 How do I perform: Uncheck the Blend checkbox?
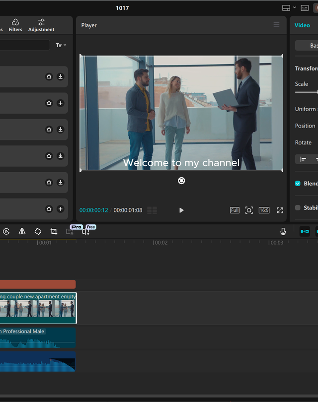[298, 183]
